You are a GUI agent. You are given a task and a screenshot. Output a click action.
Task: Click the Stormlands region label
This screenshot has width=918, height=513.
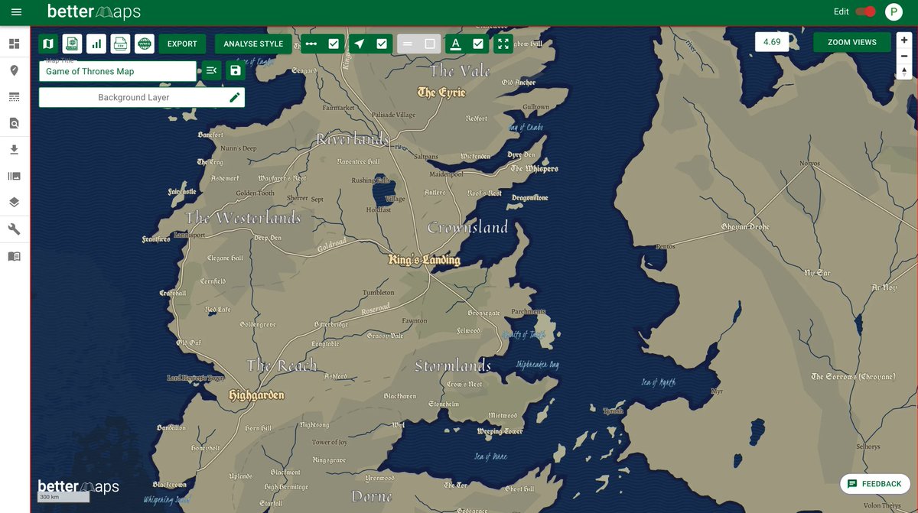[452, 365]
